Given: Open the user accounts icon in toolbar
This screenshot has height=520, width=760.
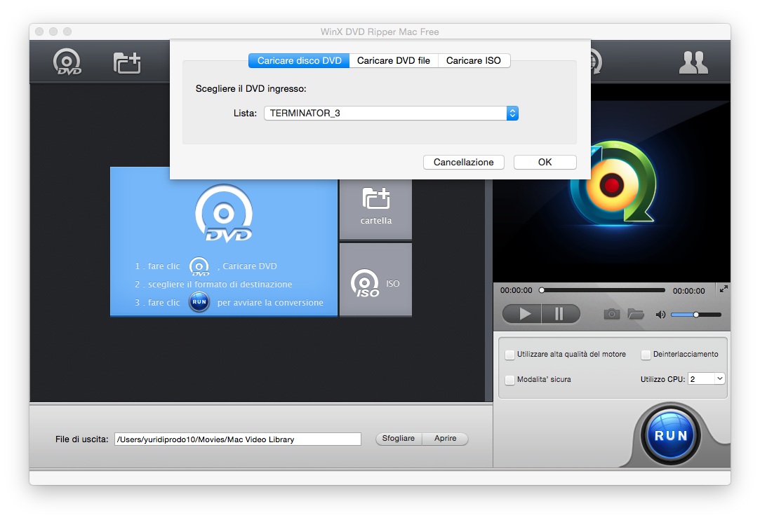Looking at the screenshot, I should click(693, 62).
